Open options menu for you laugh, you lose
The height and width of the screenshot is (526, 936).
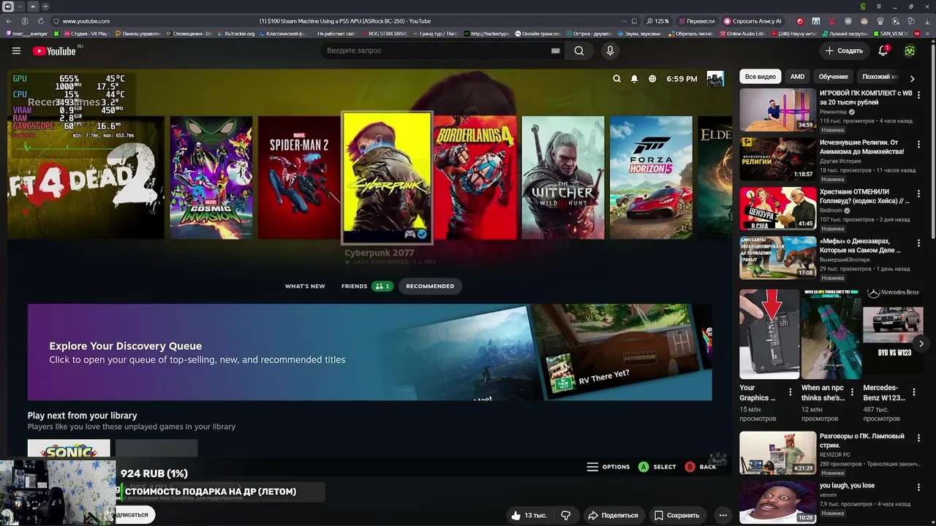coord(919,487)
